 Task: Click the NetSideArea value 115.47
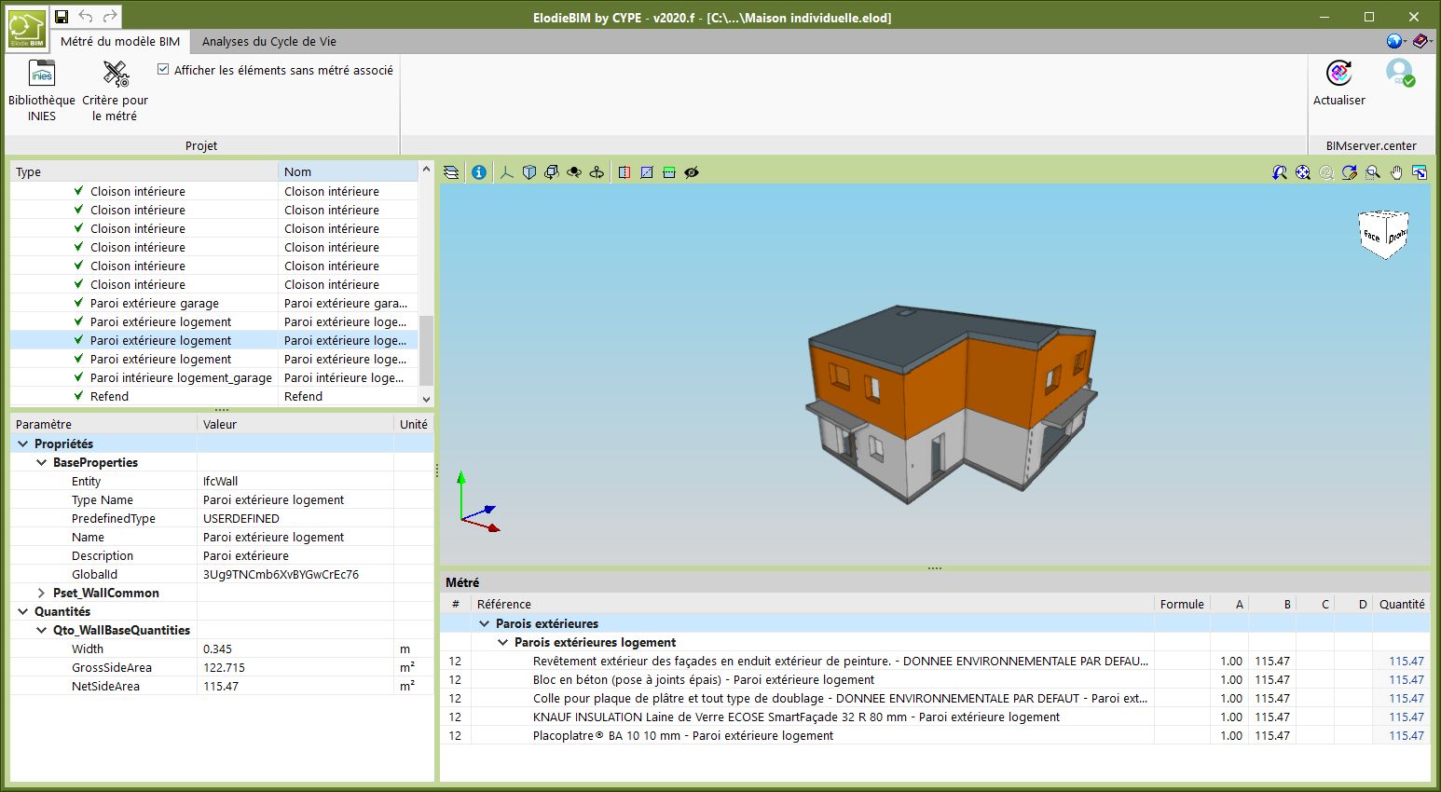coord(221,687)
